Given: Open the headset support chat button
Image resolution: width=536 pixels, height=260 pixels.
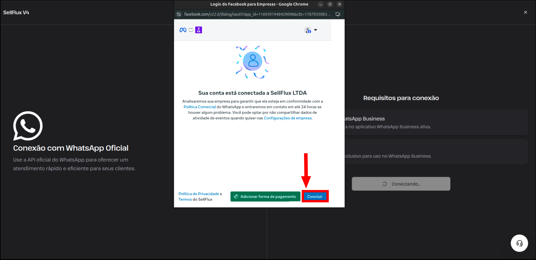Looking at the screenshot, I should 519,243.
